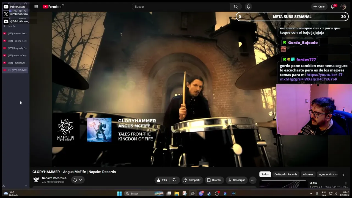The image size is (352, 198).
Task: Save the video with Guardar
Action: (x=214, y=180)
